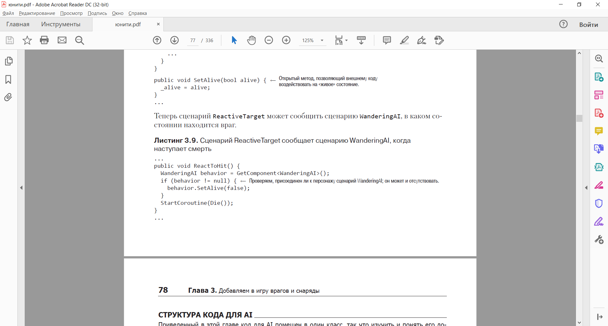608x326 pixels.
Task: Print the document via the printer icon
Action: (44, 40)
